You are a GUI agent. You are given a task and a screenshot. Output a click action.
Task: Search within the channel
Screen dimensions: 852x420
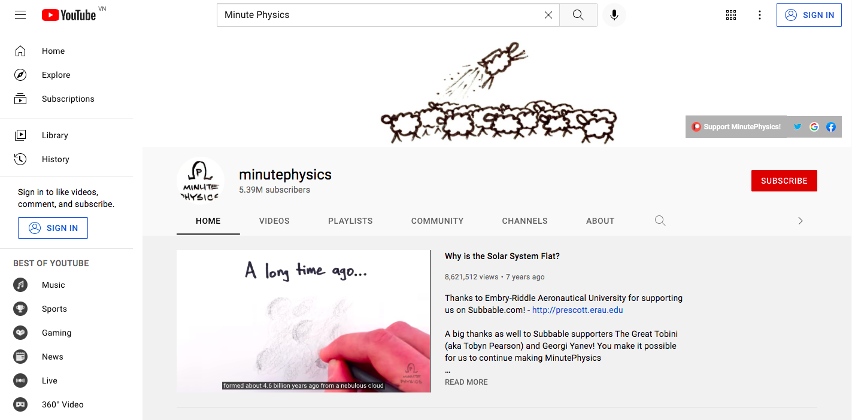(660, 221)
